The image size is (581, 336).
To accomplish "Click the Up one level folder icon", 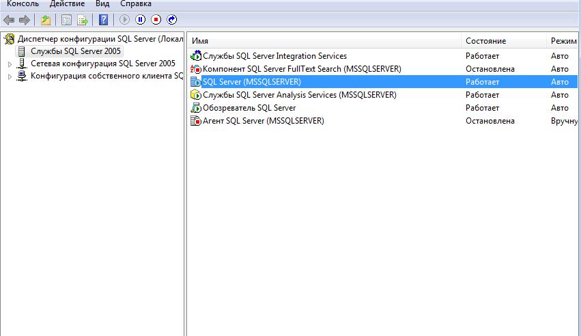I will point(46,20).
